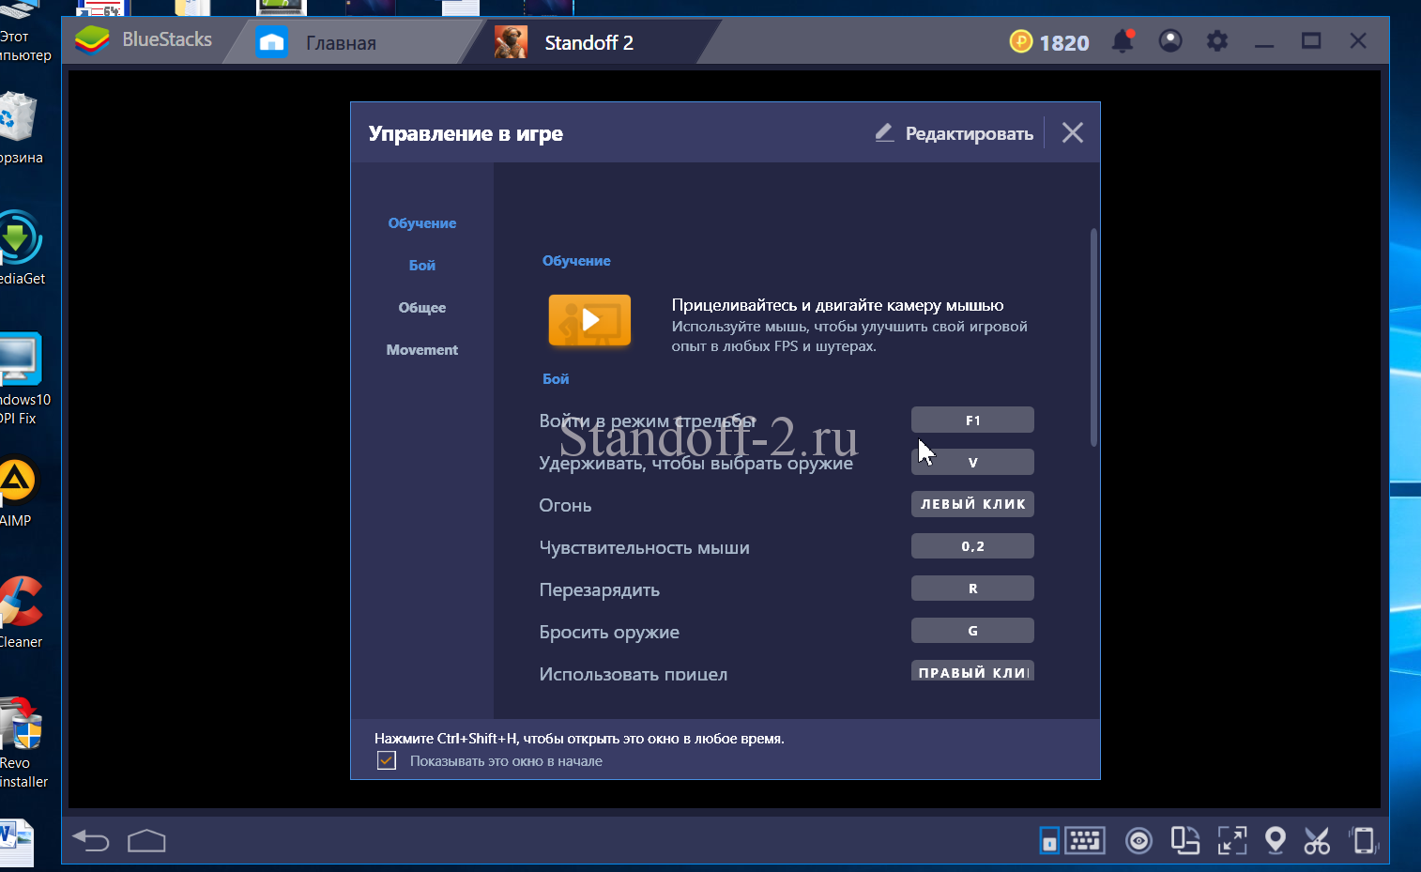Image resolution: width=1421 pixels, height=872 pixels.
Task: Select Бой in the sidebar
Action: [422, 265]
